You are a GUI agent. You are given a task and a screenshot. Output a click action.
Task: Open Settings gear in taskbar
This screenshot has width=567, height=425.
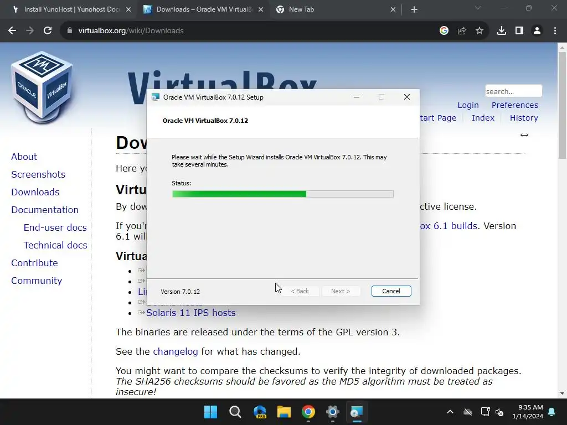pyautogui.click(x=333, y=412)
